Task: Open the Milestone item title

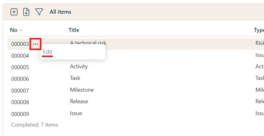Action: (82, 90)
